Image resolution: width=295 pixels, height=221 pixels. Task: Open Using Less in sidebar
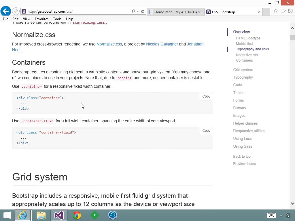pyautogui.click(x=242, y=139)
